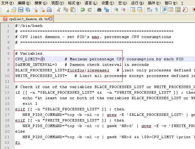This screenshot has height=149, width=195.
Task: Open the ? help menu
Action: point(182,3)
